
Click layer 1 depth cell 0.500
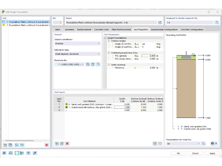(122, 104)
